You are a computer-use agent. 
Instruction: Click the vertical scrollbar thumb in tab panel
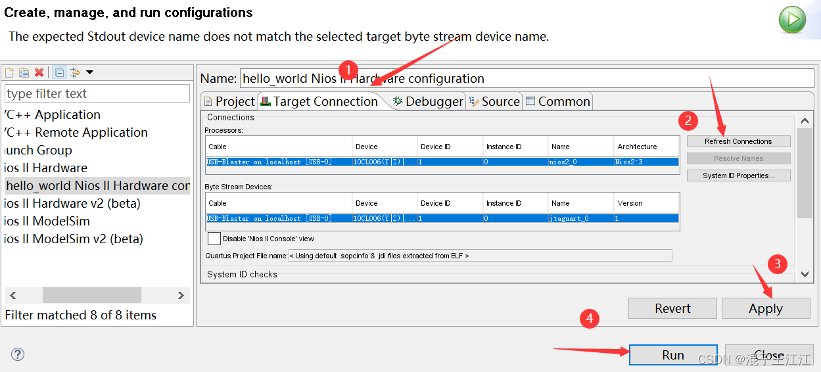pyautogui.click(x=805, y=173)
